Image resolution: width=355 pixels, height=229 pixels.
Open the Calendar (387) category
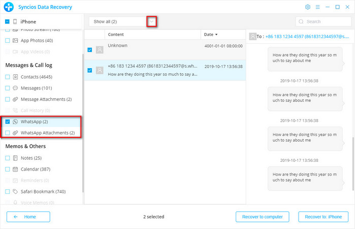pos(36,169)
